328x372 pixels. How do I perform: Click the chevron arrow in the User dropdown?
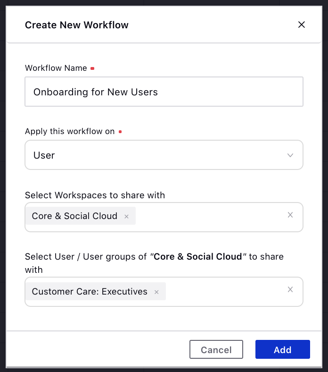pos(290,155)
